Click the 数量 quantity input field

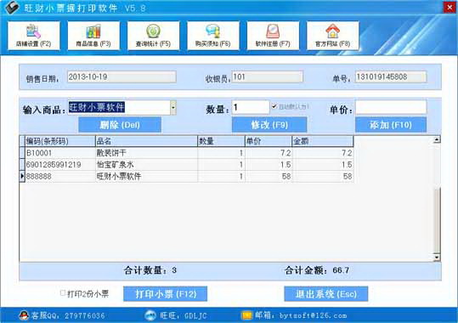(251, 107)
